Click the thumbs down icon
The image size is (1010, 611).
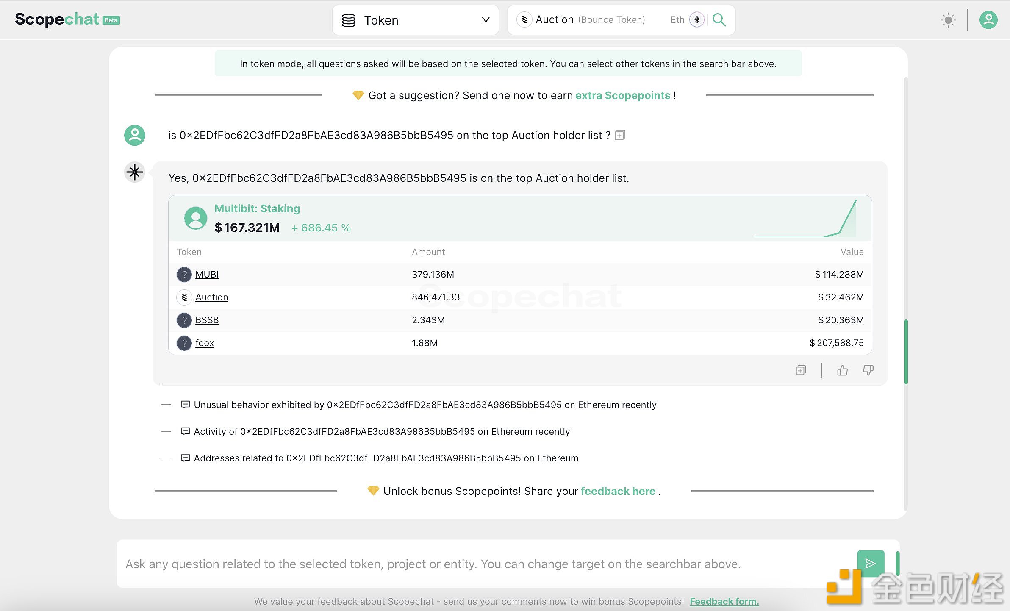[868, 370]
